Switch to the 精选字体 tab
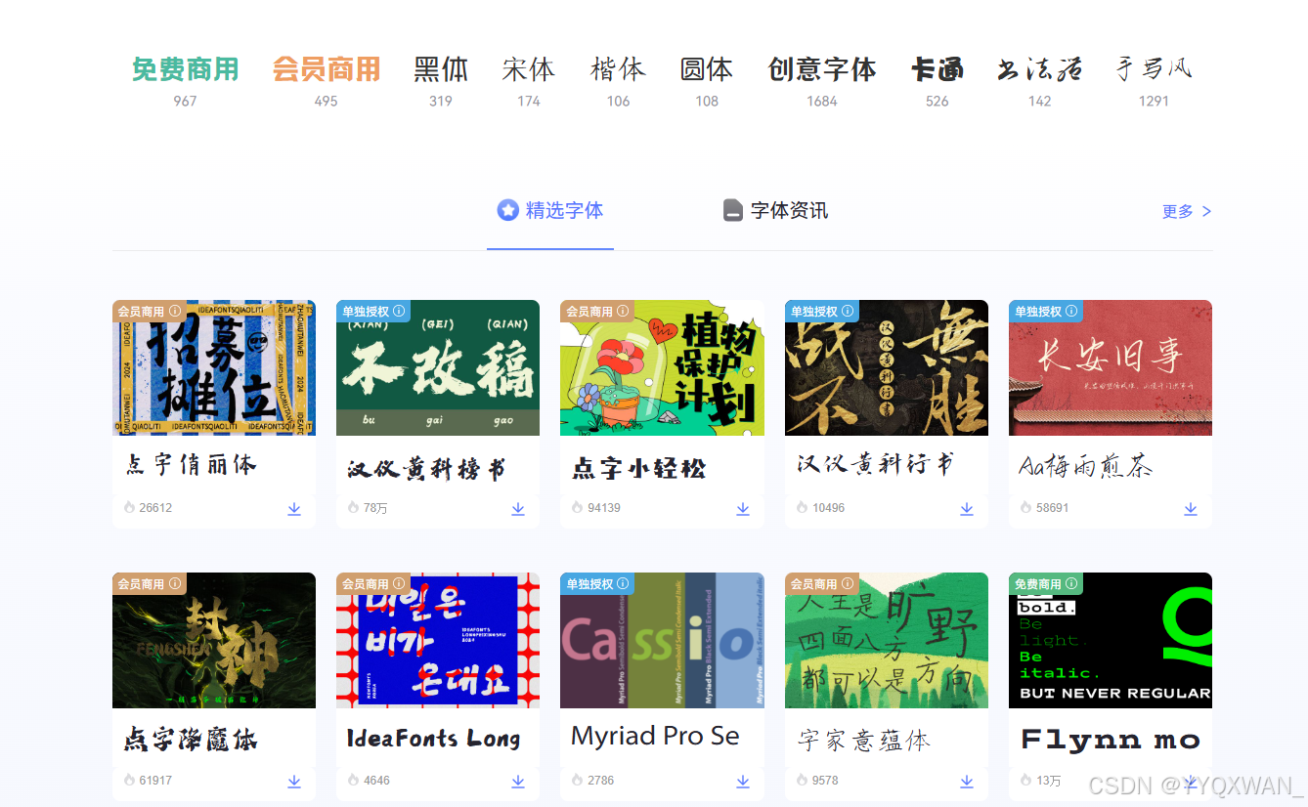1308x807 pixels. point(550,210)
